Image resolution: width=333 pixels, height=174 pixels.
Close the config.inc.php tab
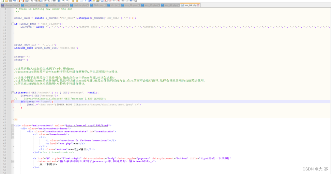(x=68, y=5)
